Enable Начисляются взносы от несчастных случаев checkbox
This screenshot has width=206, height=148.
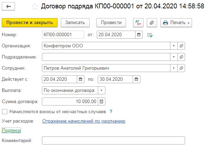tap(5, 112)
